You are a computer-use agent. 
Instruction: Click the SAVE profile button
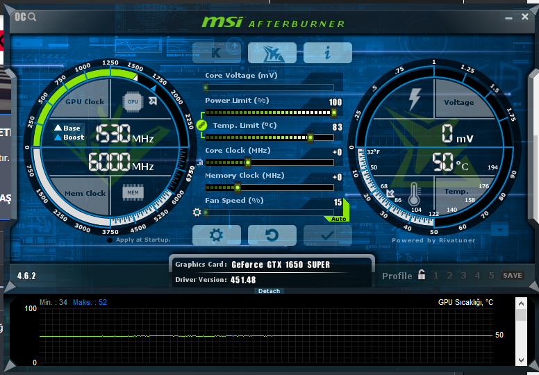point(513,275)
